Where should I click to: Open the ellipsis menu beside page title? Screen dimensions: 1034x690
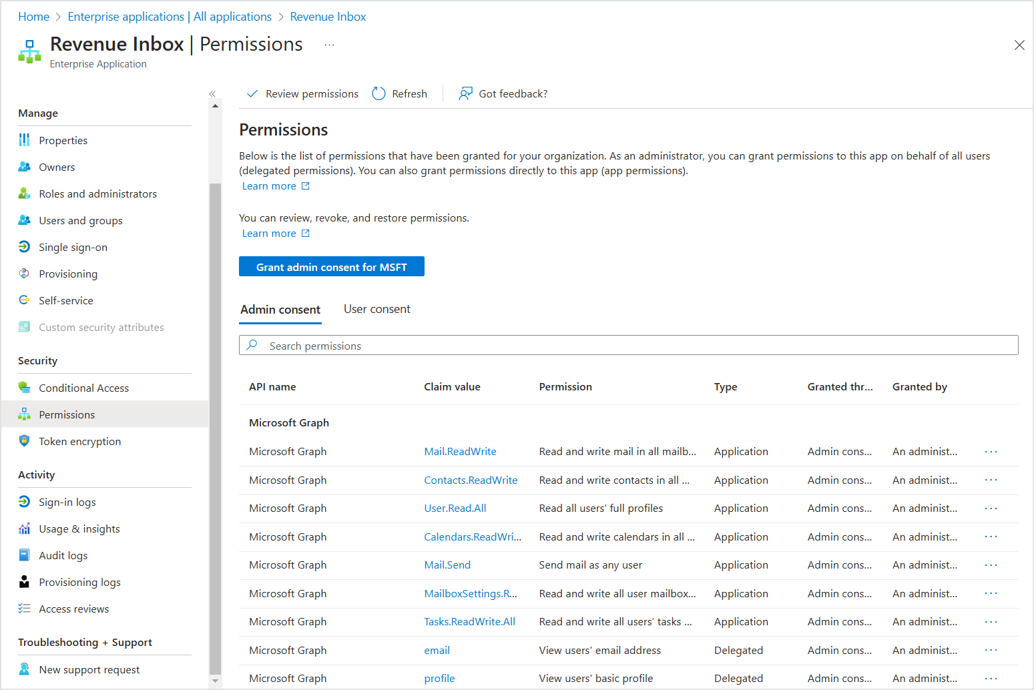point(329,45)
